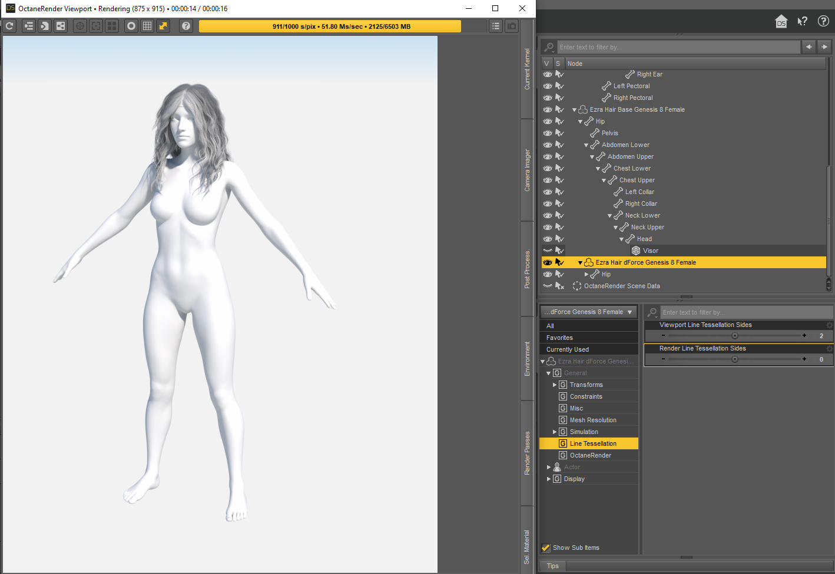Click the Render Line Tessellation Sides slider handle
835x574 pixels.
point(734,359)
